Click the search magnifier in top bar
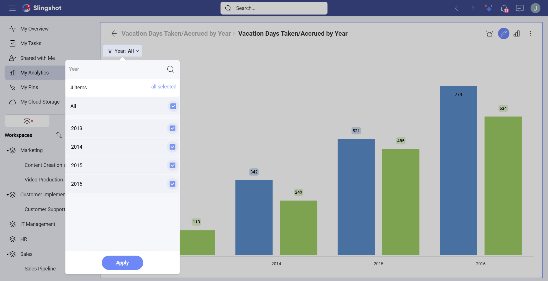This screenshot has width=548, height=281. (x=228, y=8)
